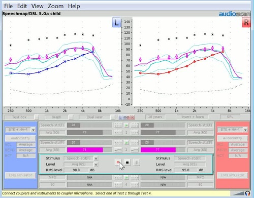
Task: Play Test 2 with the green arrow
Action: click(x=126, y=143)
